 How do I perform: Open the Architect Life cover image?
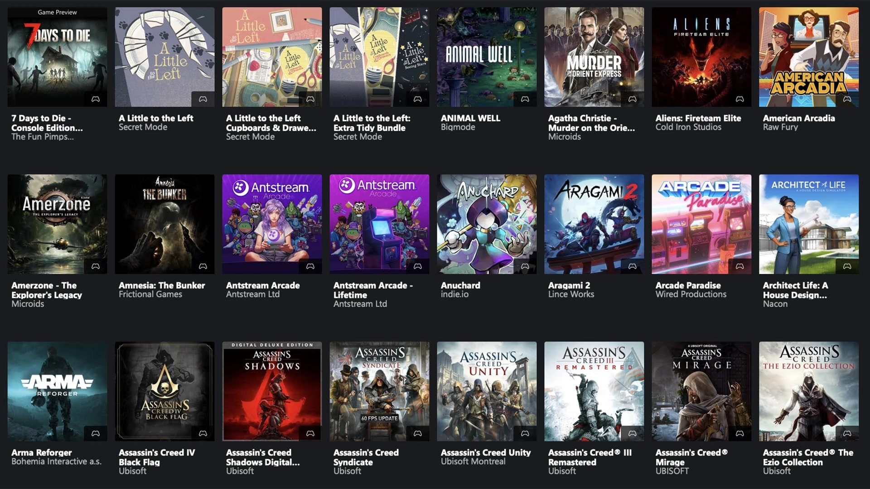(x=809, y=224)
